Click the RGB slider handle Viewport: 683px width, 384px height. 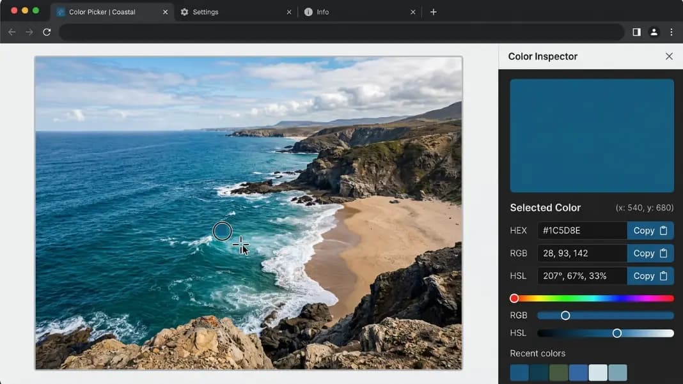(565, 315)
